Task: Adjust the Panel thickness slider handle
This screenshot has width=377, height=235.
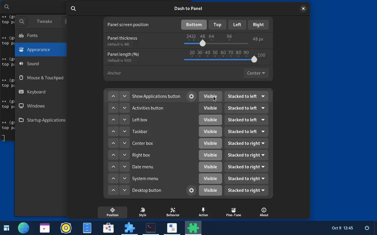Action: pos(203,43)
